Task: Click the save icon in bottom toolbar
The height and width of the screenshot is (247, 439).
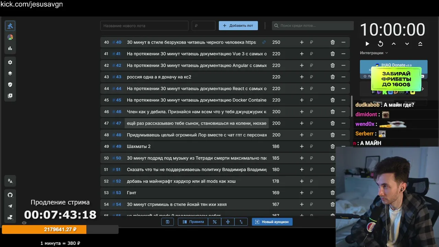Action: (168, 222)
